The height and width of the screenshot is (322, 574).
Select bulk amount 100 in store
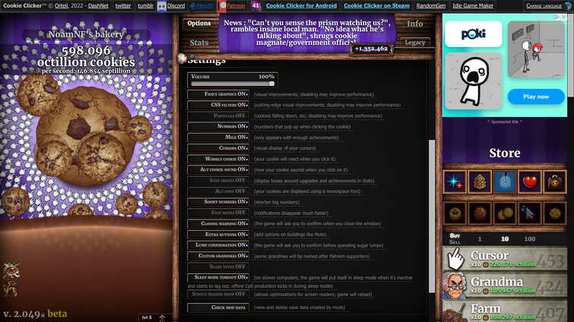(530, 239)
